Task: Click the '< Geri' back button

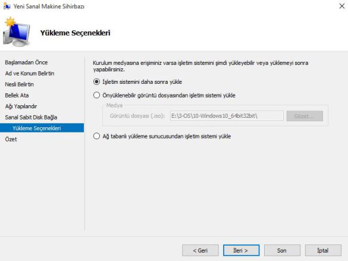Action: click(200, 250)
